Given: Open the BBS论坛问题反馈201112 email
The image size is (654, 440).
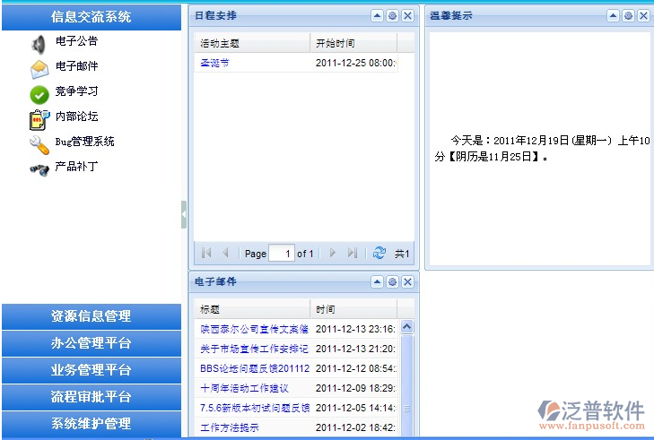Looking at the screenshot, I should click(255, 368).
